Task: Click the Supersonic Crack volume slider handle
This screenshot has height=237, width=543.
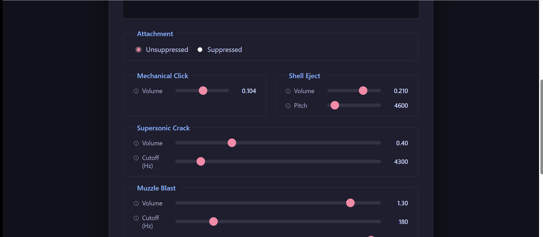Action: [232, 143]
